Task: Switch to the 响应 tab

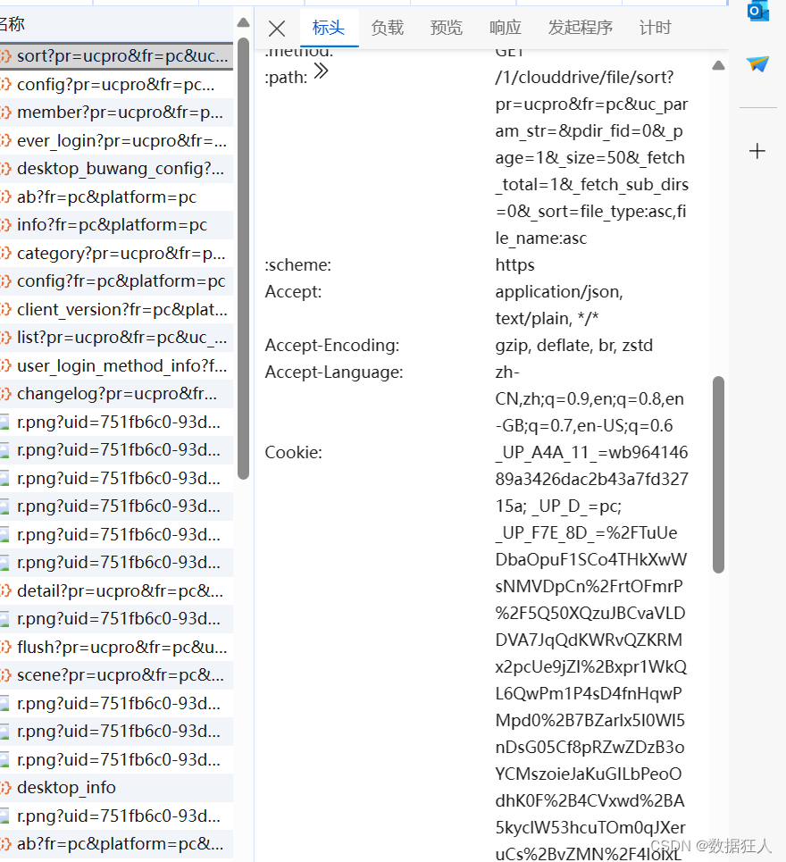Action: click(506, 28)
